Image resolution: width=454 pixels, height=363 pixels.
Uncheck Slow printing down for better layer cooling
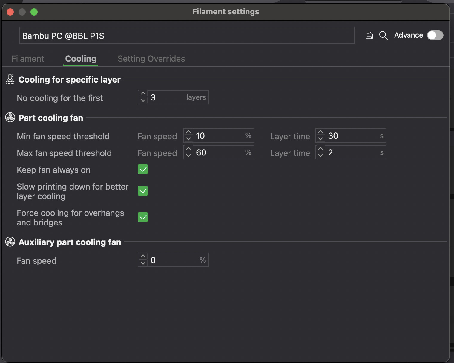(x=143, y=191)
